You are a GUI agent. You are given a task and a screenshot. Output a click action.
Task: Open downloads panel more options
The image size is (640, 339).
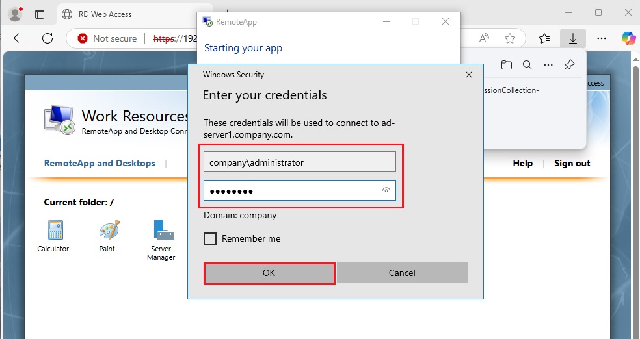(x=548, y=65)
